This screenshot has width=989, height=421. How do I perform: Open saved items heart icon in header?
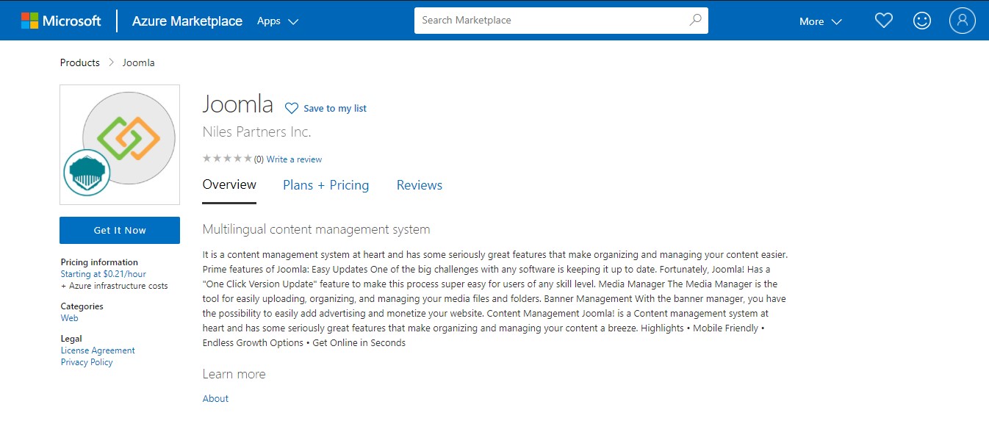[883, 21]
